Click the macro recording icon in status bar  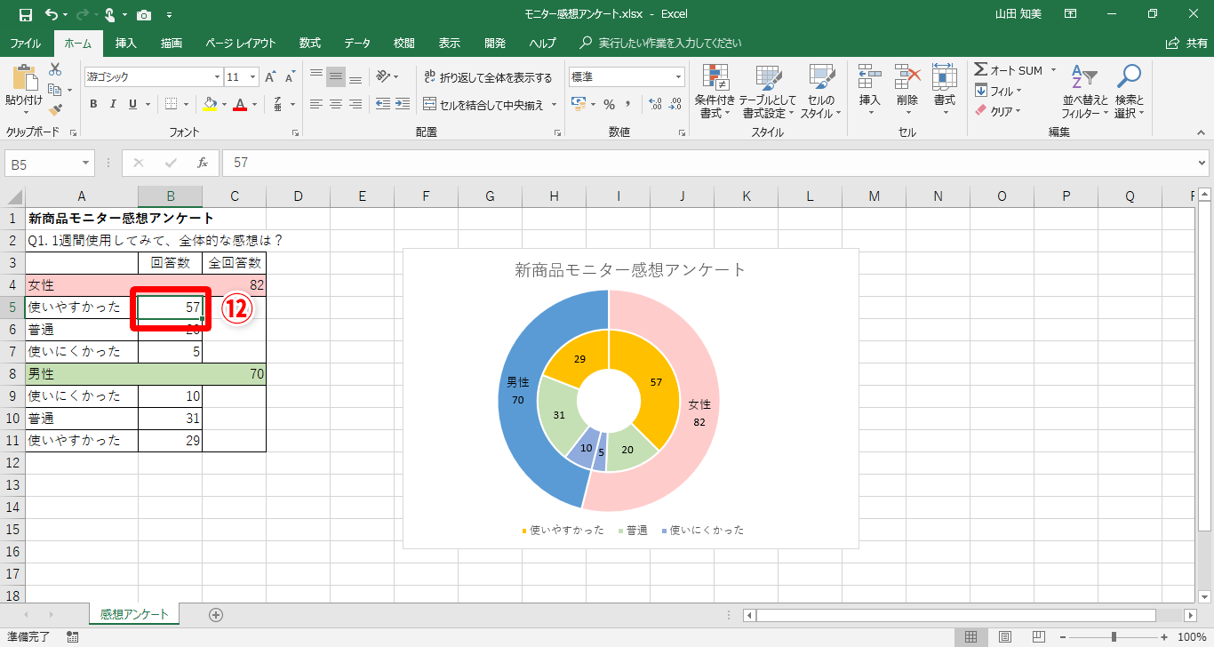point(73,636)
